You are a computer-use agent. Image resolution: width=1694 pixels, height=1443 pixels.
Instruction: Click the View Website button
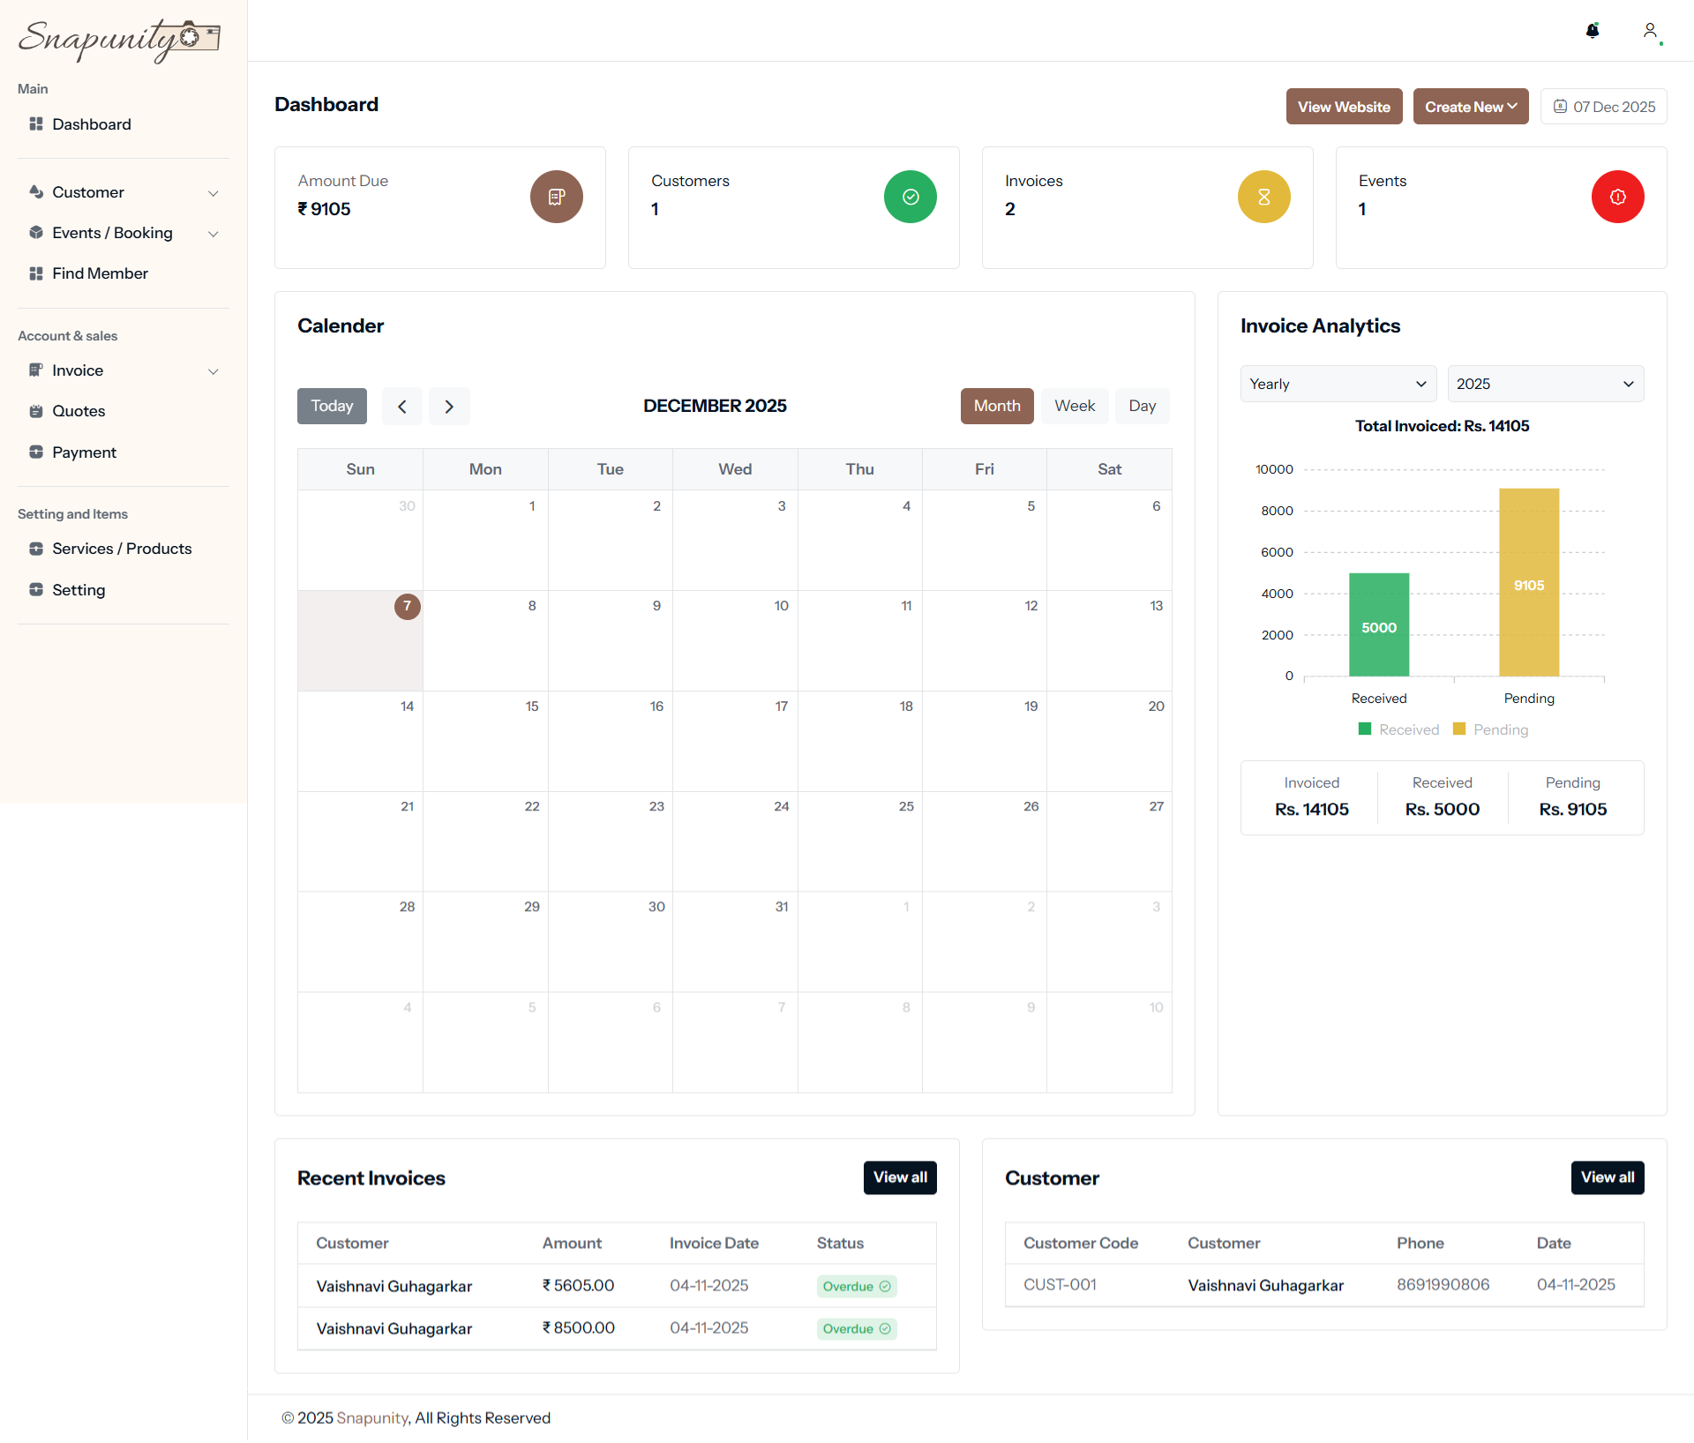tap(1343, 107)
